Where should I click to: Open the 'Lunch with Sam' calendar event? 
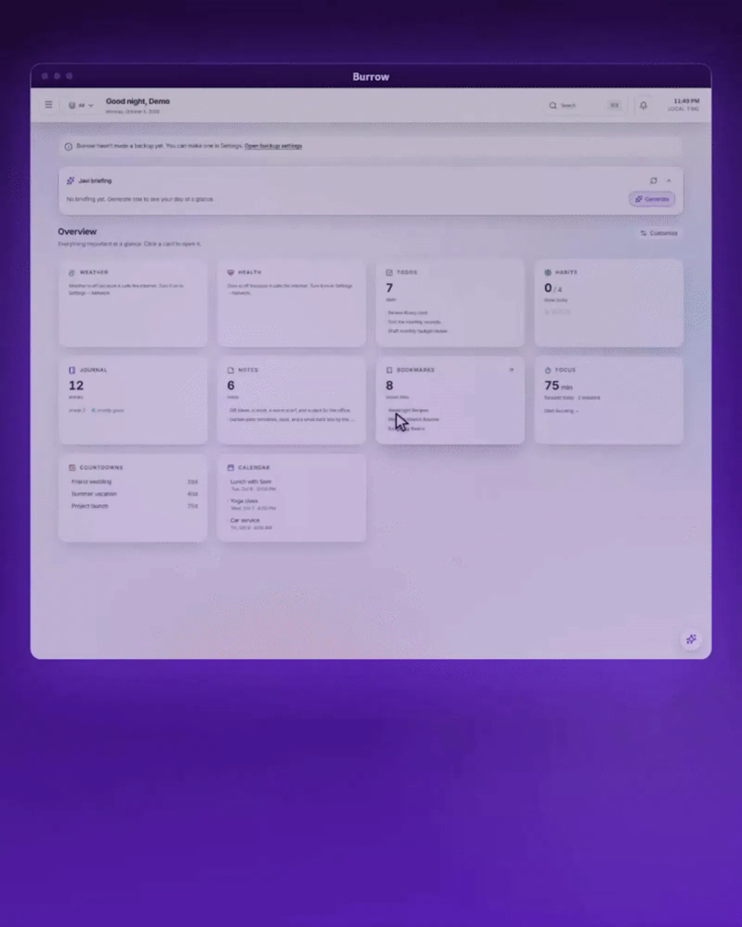[x=253, y=485]
